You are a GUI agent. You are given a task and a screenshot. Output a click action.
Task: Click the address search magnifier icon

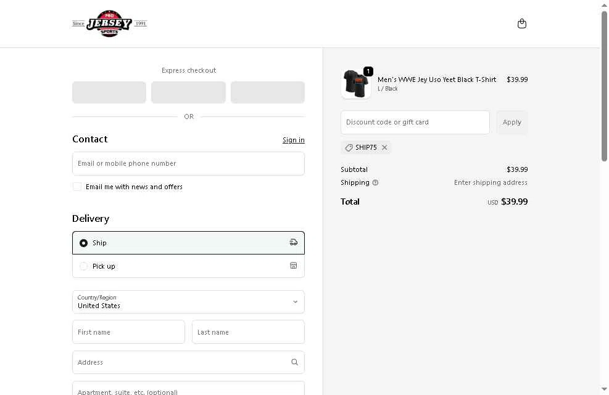[x=294, y=362]
